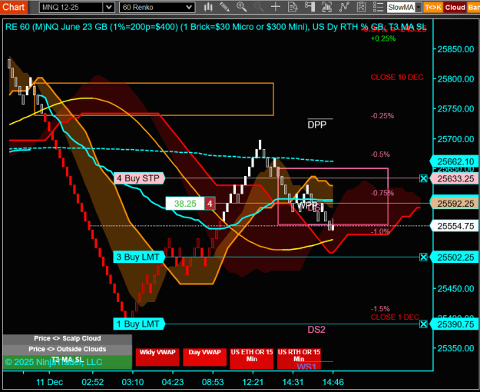Open the indicators line-graph icon

point(344,7)
